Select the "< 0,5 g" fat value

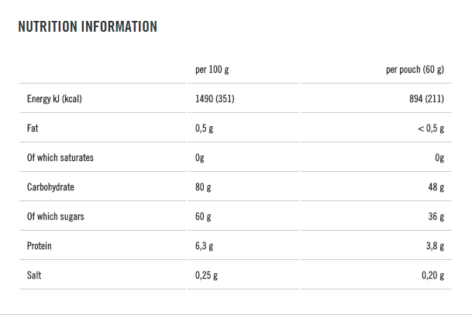[430, 128]
